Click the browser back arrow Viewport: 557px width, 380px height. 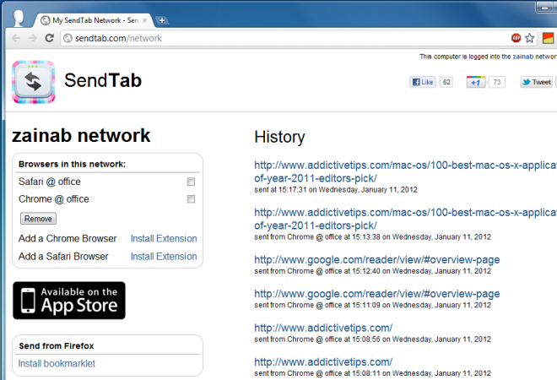pos(16,38)
